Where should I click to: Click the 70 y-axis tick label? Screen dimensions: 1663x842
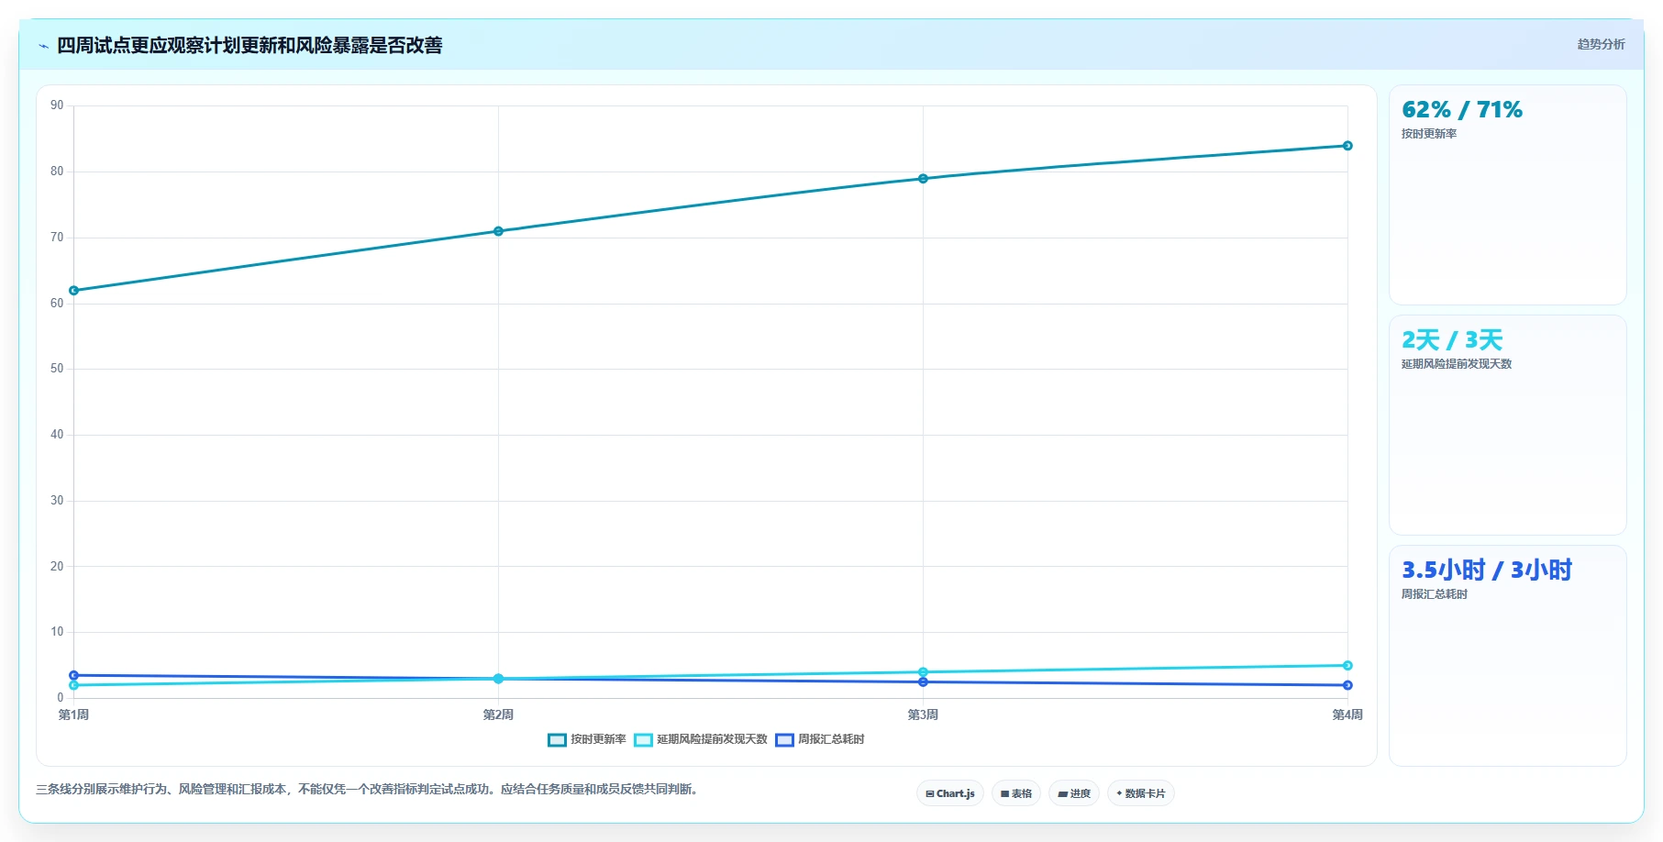point(57,238)
